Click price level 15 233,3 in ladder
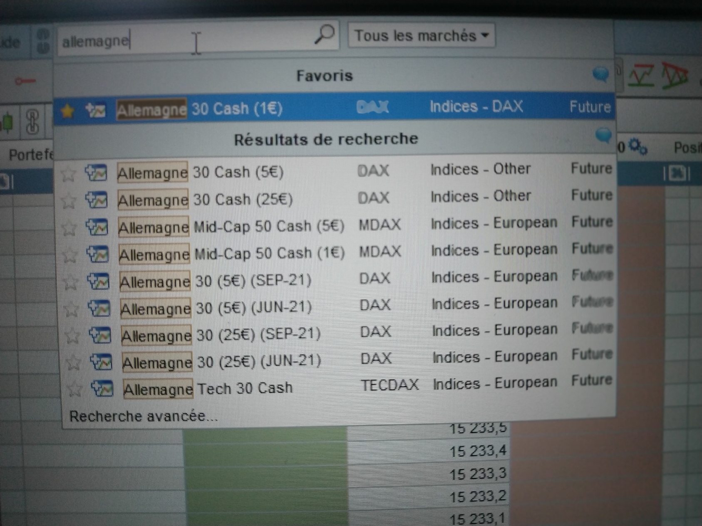This screenshot has height=526, width=702. [x=478, y=474]
